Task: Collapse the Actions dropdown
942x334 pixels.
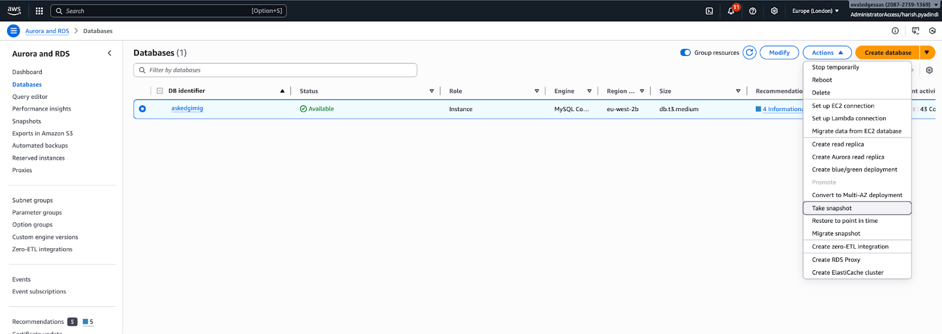Action: point(827,52)
